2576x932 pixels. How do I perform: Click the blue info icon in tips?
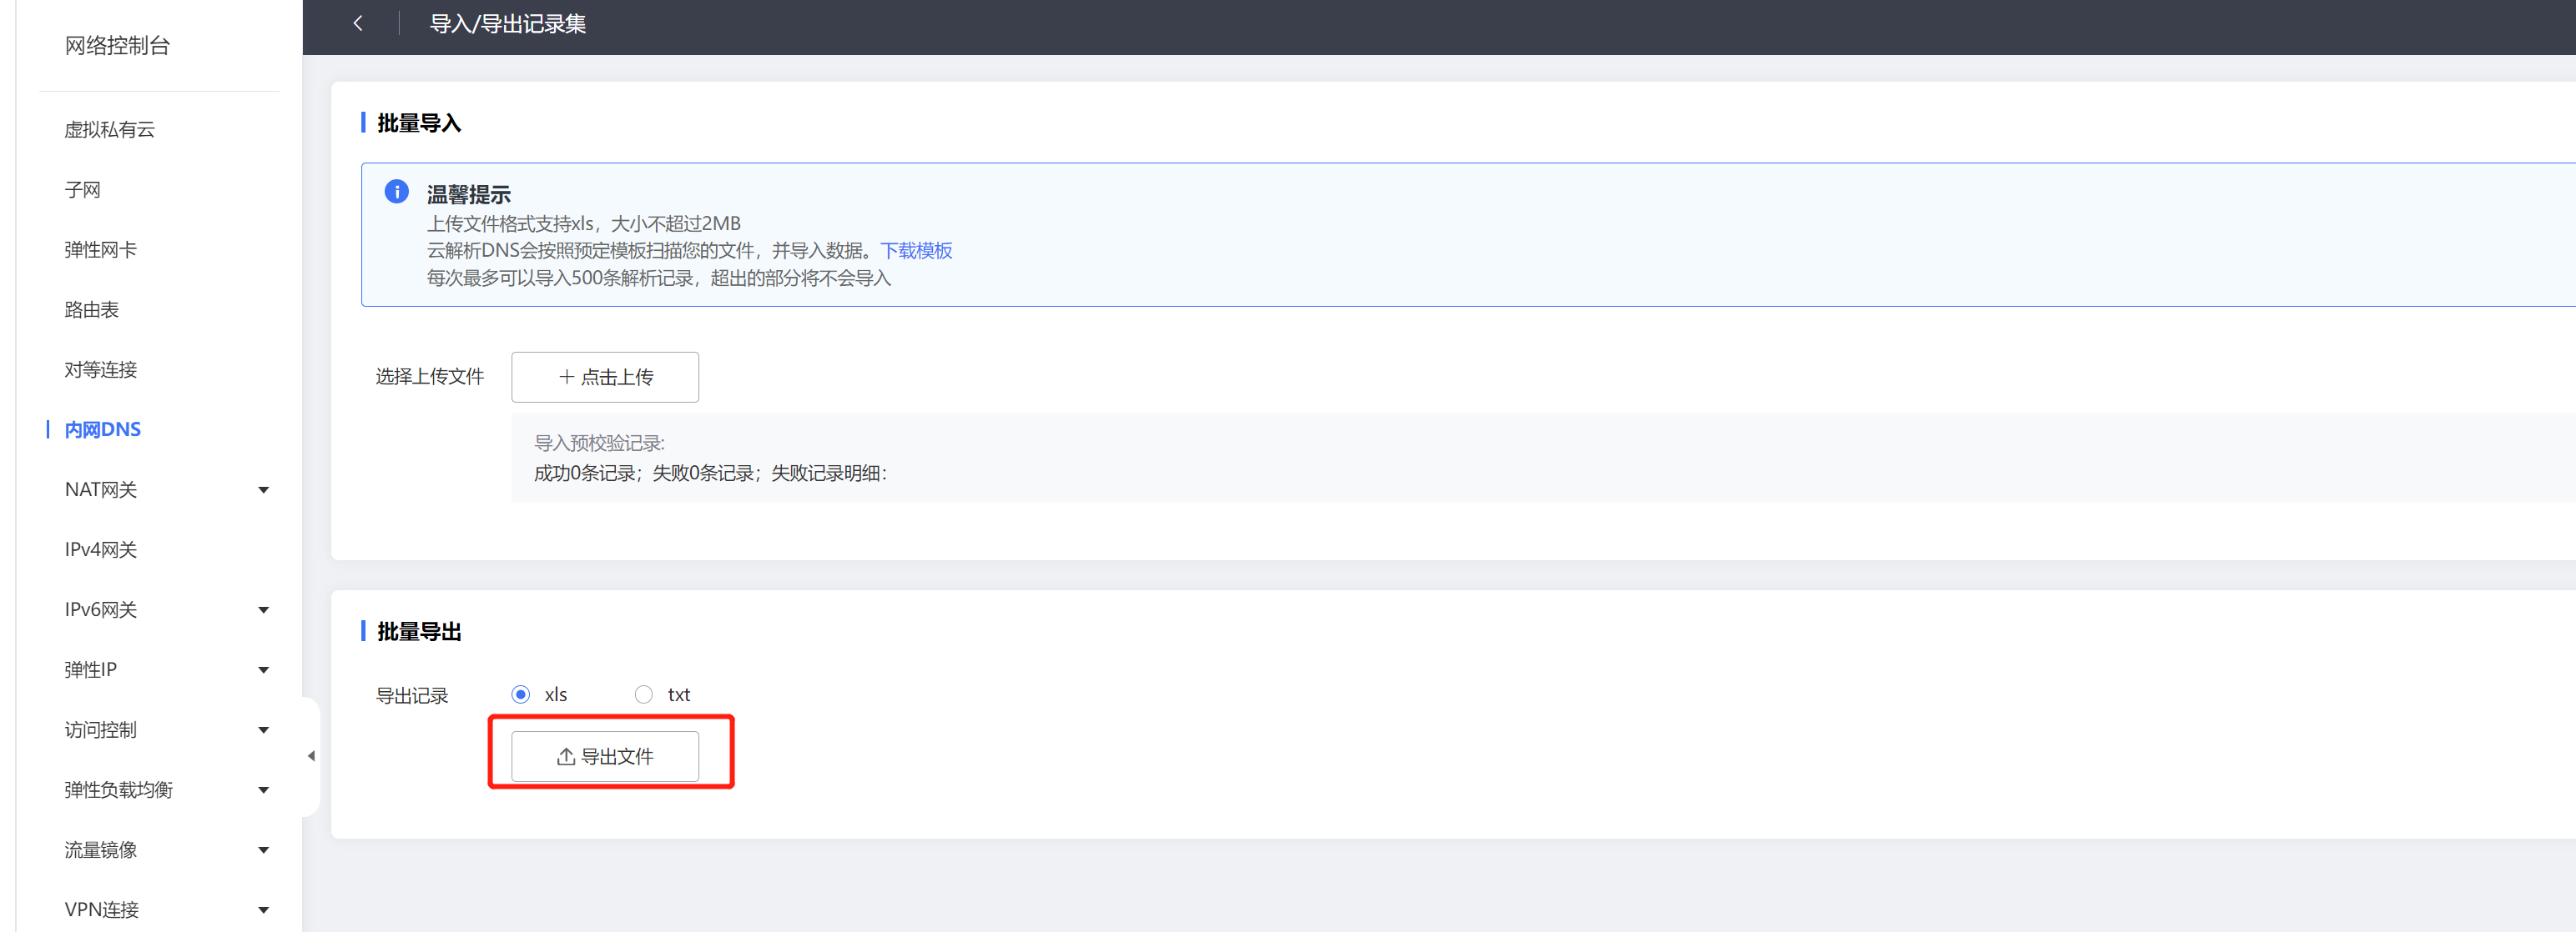click(396, 191)
